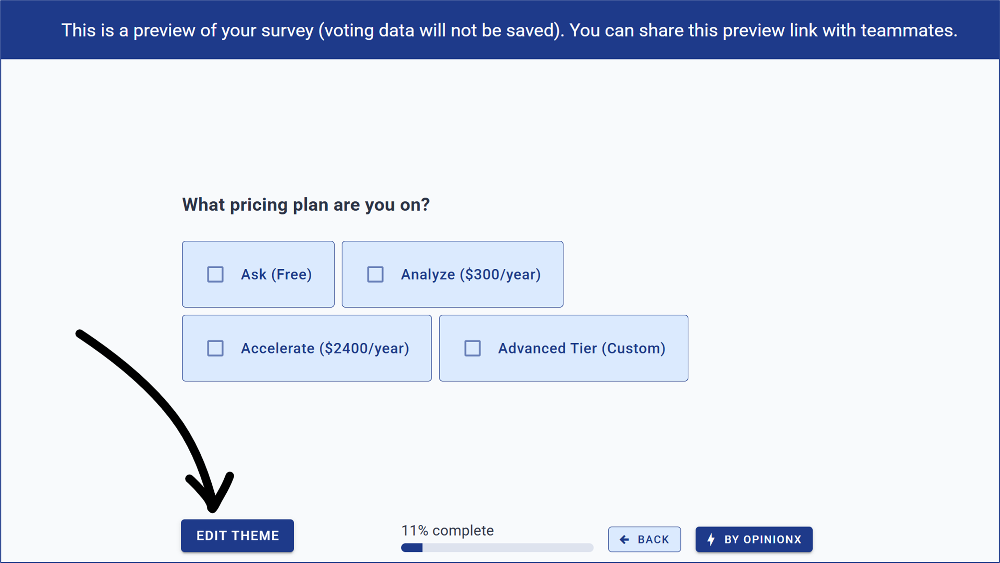Image resolution: width=1000 pixels, height=563 pixels.
Task: Click the "share this preview link" banner sentence
Action: pyautogui.click(x=763, y=30)
